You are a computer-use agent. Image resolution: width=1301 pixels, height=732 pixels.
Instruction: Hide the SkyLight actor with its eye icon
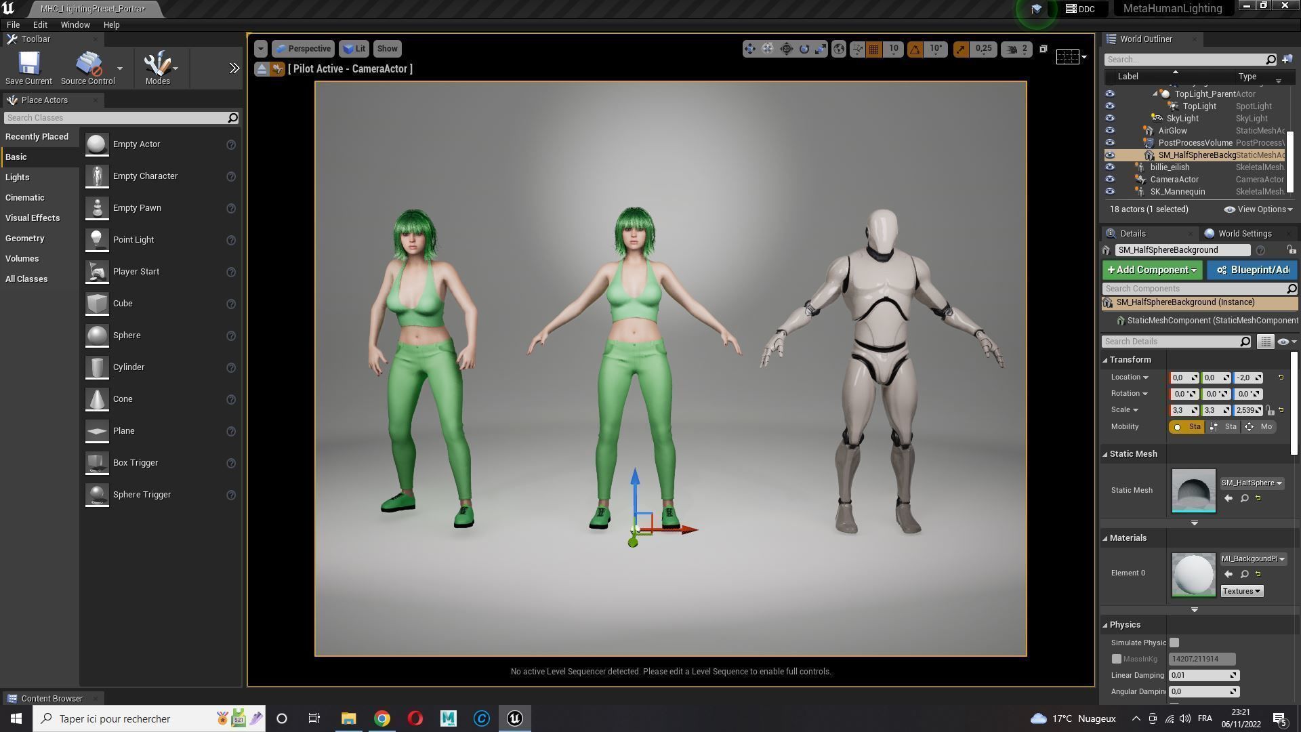[1109, 119]
